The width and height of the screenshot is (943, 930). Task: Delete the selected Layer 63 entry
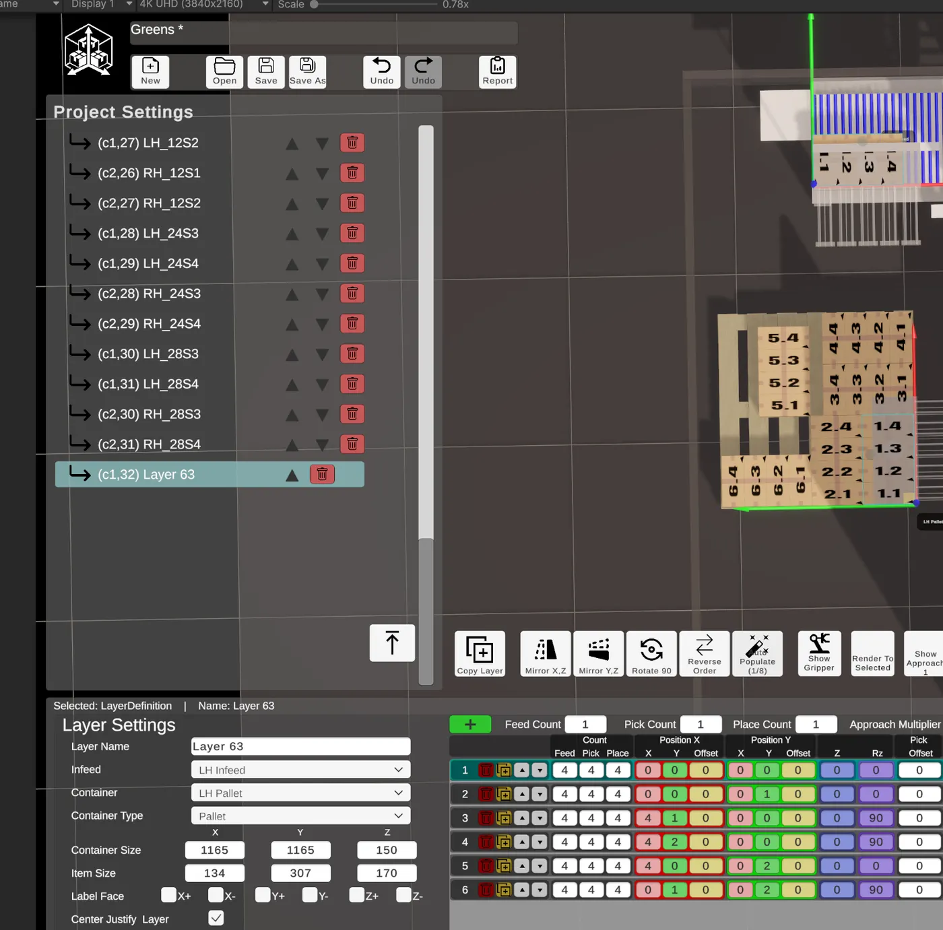[x=322, y=474]
